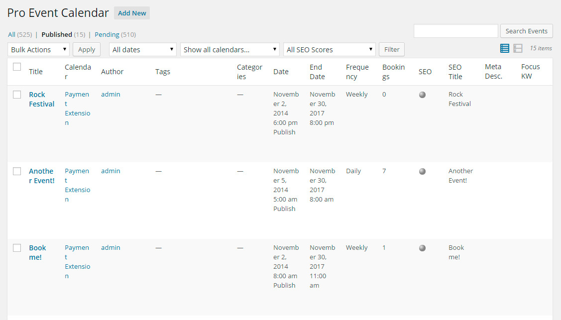This screenshot has height=320, width=561.
Task: Click the Frequency column header
Action: [357, 72]
